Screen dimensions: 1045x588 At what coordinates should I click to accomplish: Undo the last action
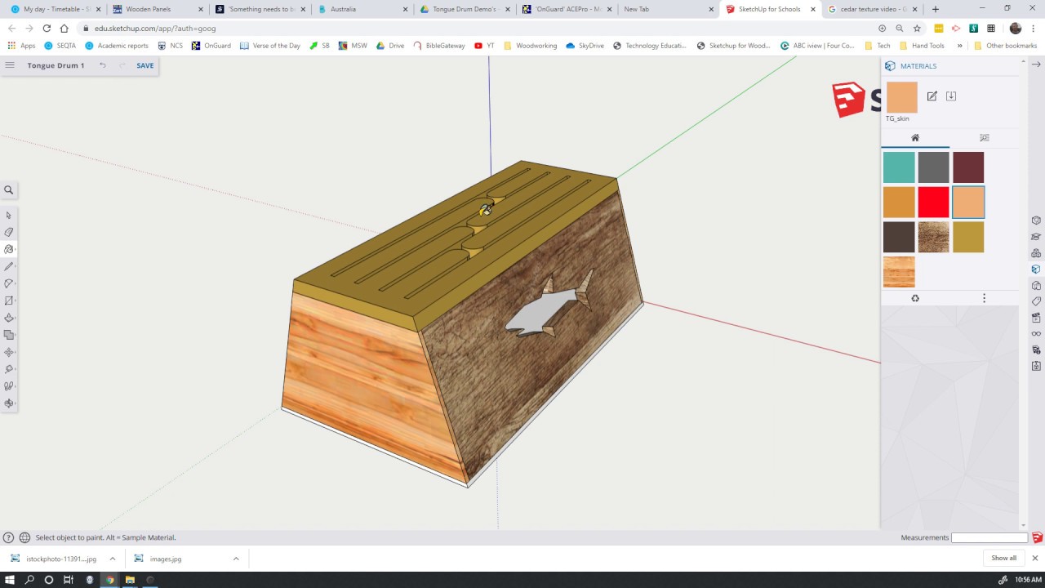pos(102,65)
